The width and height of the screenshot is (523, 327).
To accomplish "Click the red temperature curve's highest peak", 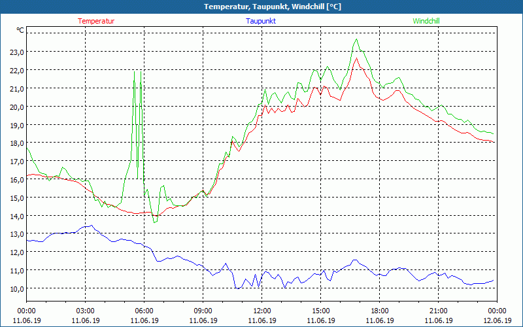I will [356, 58].
